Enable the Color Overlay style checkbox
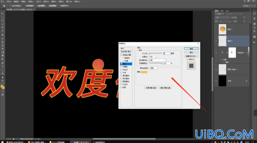Screen dimensions: 257x143 tap(121, 76)
